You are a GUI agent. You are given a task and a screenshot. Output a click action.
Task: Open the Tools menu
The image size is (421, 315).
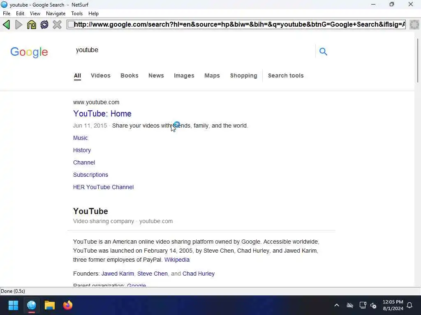tap(77, 14)
